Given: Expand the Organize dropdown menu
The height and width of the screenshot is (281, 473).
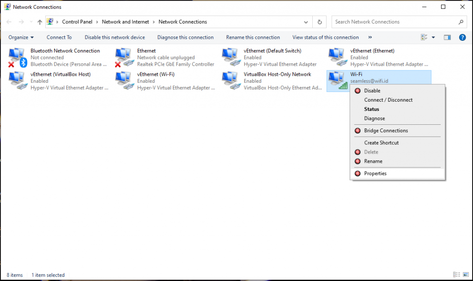Looking at the screenshot, I should pyautogui.click(x=21, y=37).
